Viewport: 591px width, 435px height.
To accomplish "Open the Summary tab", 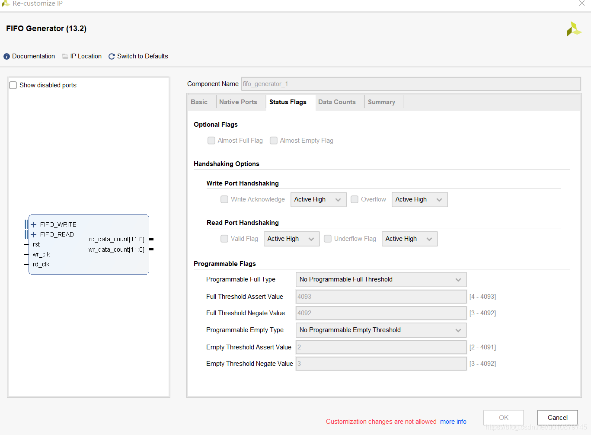I will click(x=382, y=102).
